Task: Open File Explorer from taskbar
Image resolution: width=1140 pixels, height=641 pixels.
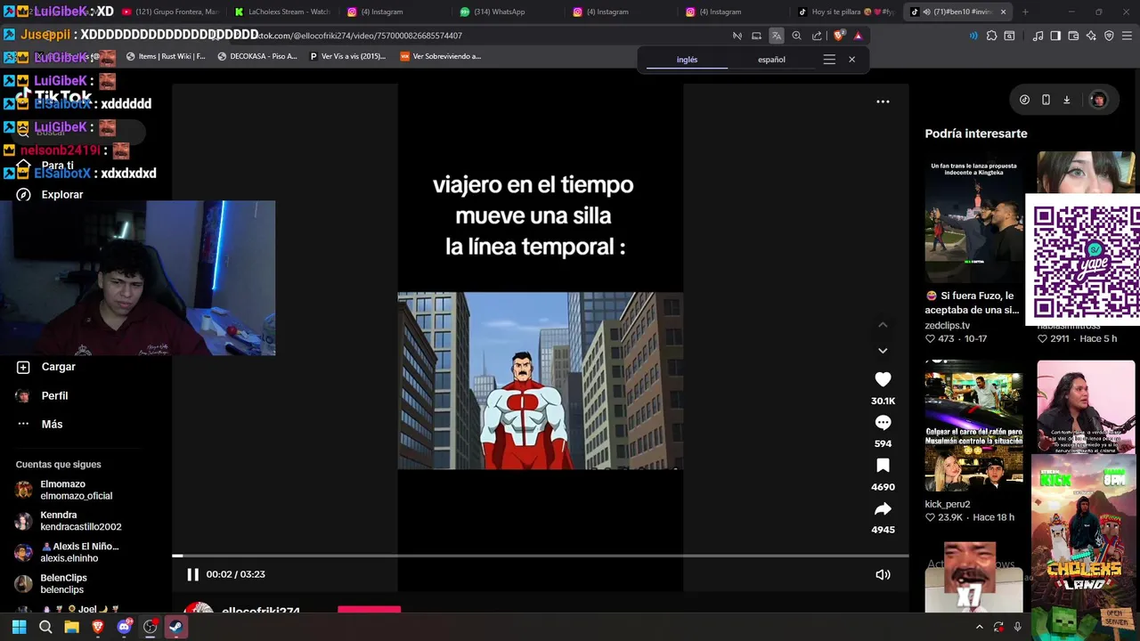Action: 71,627
